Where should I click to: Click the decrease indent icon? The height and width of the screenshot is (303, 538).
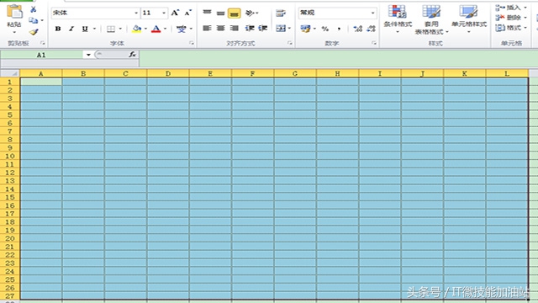[250, 28]
